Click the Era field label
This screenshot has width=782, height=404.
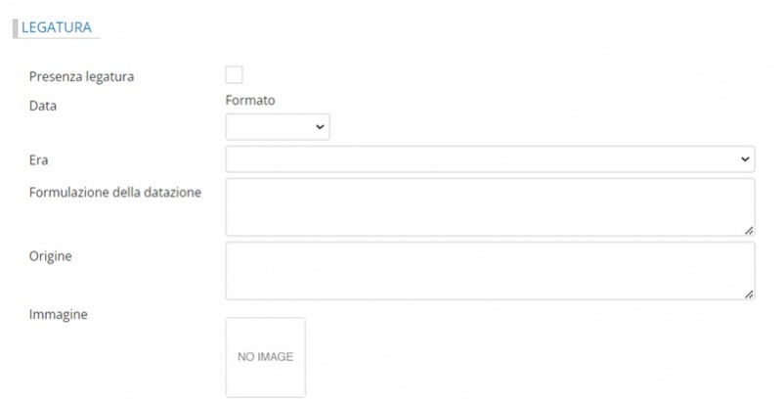40,158
